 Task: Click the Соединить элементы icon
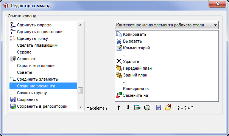coord(13,79)
